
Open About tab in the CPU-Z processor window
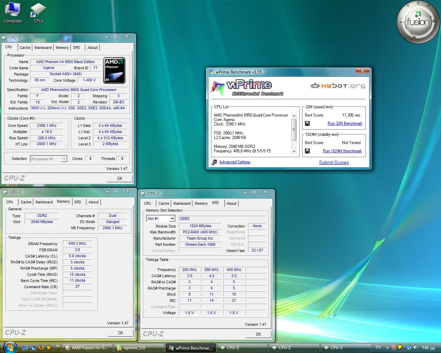pos(92,48)
